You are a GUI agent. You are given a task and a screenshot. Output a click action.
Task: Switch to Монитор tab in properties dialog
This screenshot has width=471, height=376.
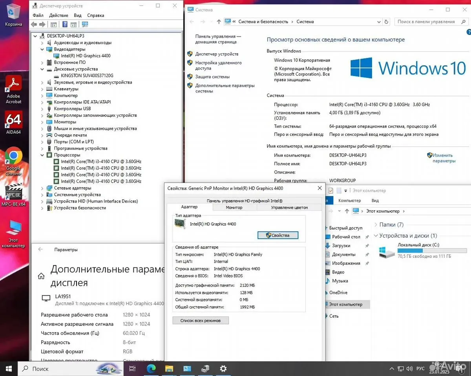[234, 207]
